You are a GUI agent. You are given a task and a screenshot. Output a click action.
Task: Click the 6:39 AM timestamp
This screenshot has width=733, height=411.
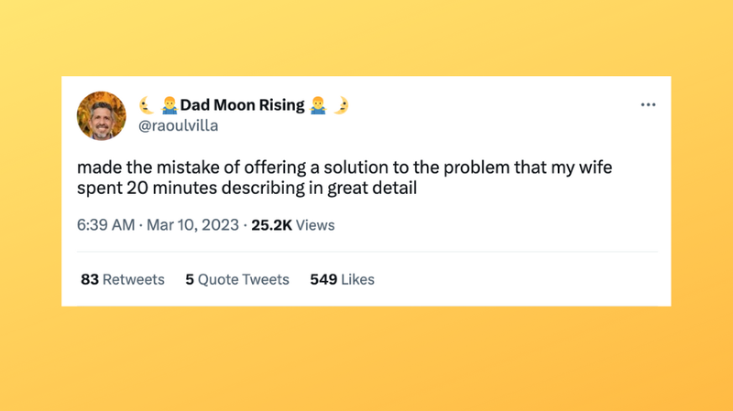pyautogui.click(x=106, y=225)
